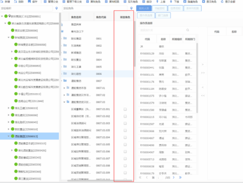Viewport: 243px width, 183px height.
Task: Tick checkbox for role 0007.03.006
Action: pyautogui.click(x=125, y=151)
